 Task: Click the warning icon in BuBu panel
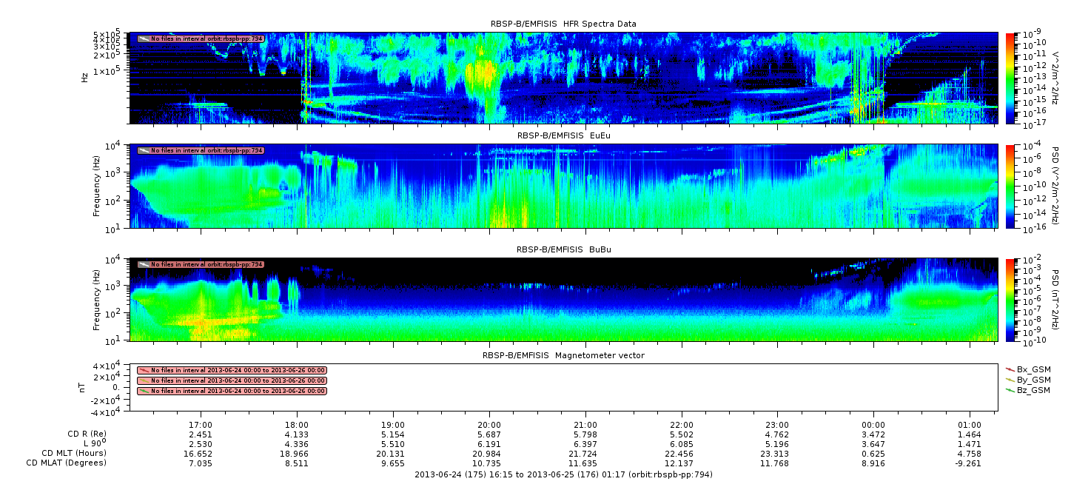click(144, 264)
